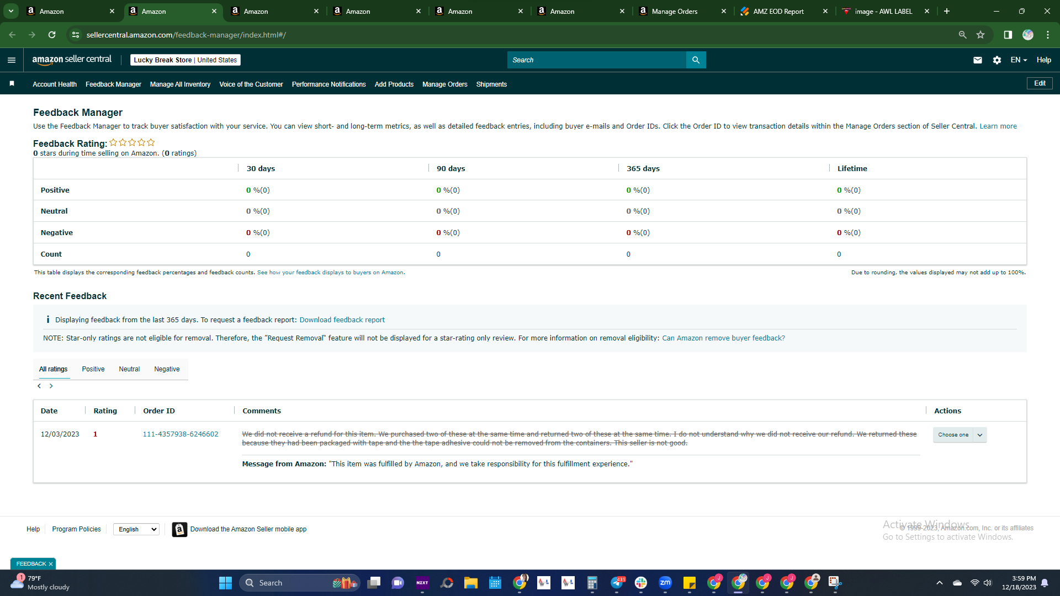Switch to the AMZ EOD Report browser tab
Screen dimensions: 1060x596
click(x=784, y=11)
